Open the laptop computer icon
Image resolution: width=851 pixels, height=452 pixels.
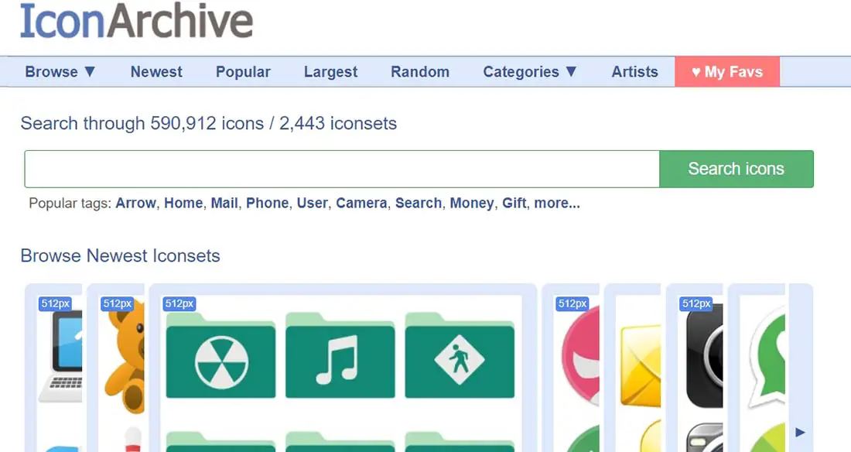60,356
